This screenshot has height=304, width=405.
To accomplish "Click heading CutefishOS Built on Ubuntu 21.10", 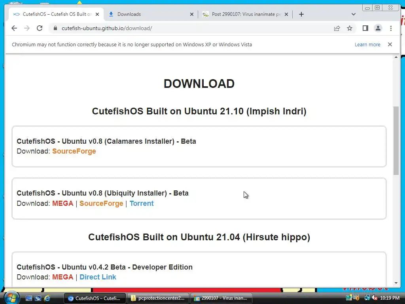I will (x=199, y=111).
